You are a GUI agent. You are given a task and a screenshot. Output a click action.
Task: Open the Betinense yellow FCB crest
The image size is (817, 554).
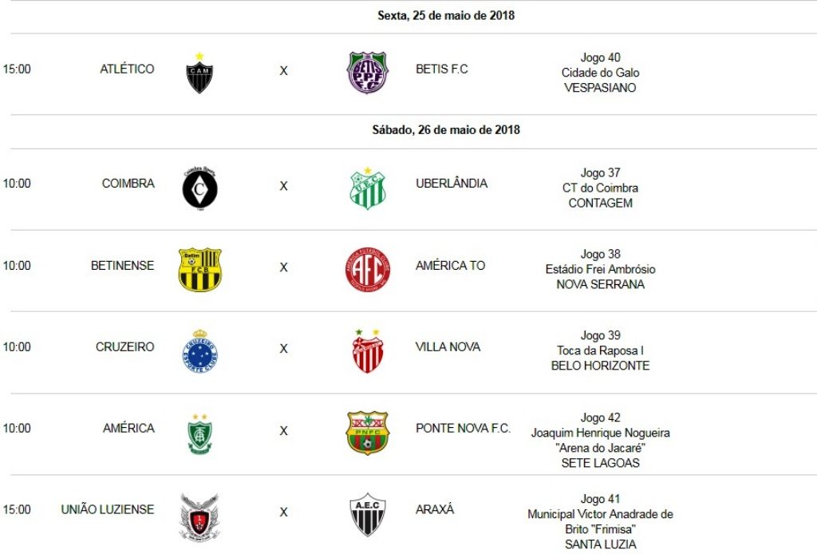coord(199,270)
